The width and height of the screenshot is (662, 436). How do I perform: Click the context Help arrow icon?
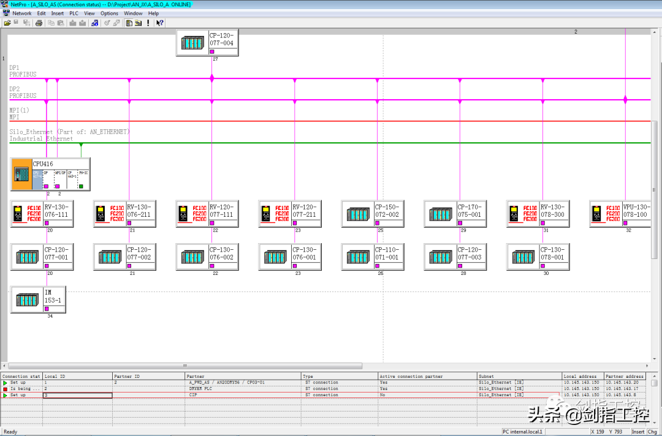[159, 23]
